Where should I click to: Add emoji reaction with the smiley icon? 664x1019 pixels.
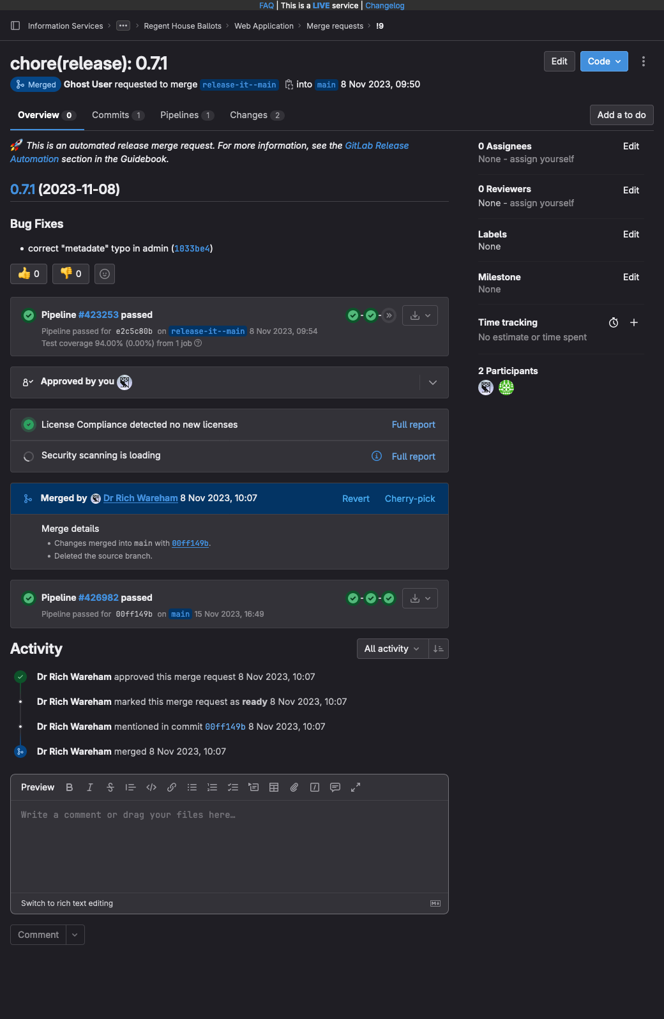tap(105, 274)
